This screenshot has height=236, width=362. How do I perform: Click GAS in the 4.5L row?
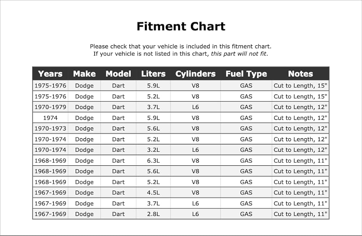(x=246, y=193)
